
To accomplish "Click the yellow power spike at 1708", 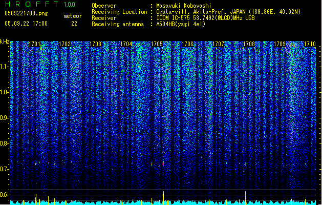I will point(246,197).
